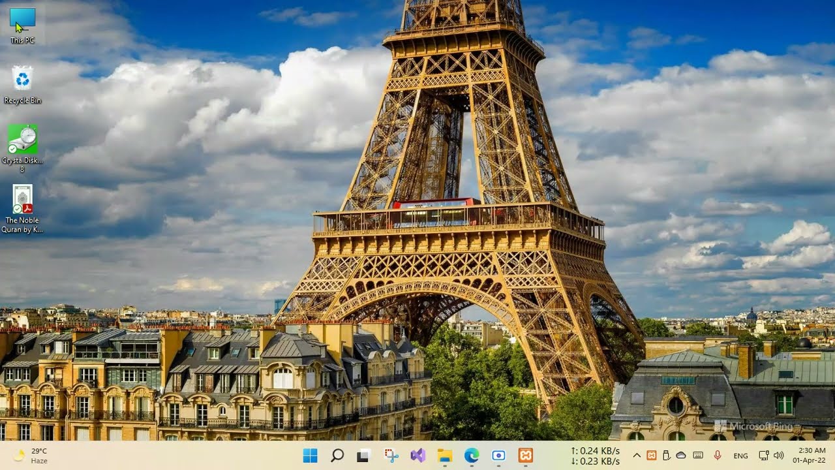The image size is (835, 470).
Task: Click the OneDrive cloud tray icon
Action: coord(681,456)
